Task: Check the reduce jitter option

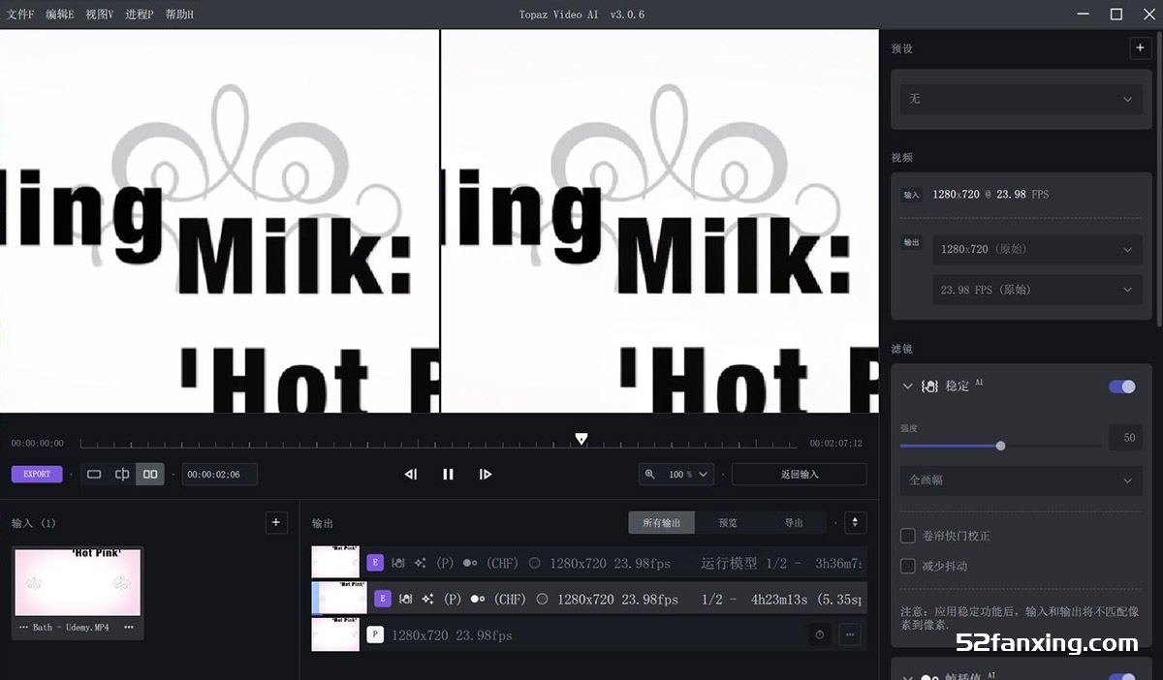Action: tap(908, 566)
